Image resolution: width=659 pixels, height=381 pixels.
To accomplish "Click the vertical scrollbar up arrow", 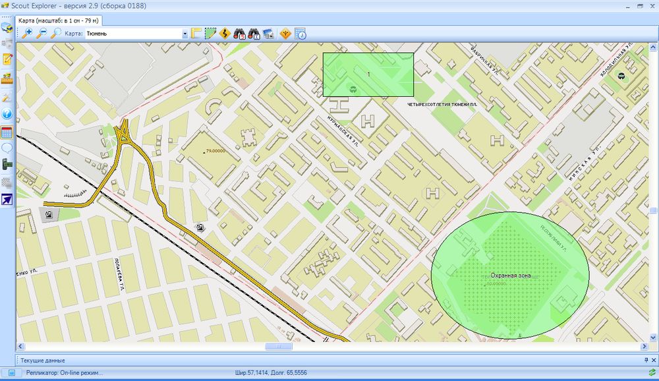I will (x=653, y=47).
